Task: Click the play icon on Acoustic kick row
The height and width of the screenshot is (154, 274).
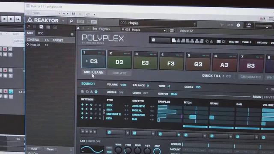Action: click(x=86, y=104)
